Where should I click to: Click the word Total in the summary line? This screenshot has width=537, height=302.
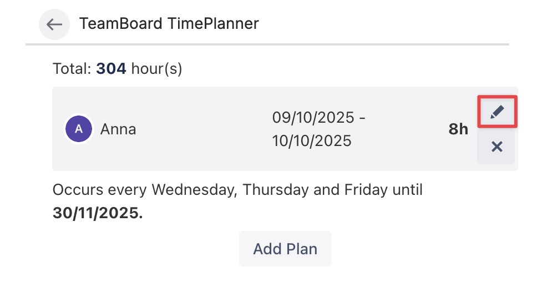71,69
